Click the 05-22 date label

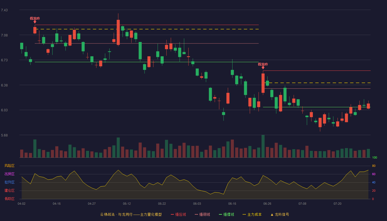pos(162,204)
